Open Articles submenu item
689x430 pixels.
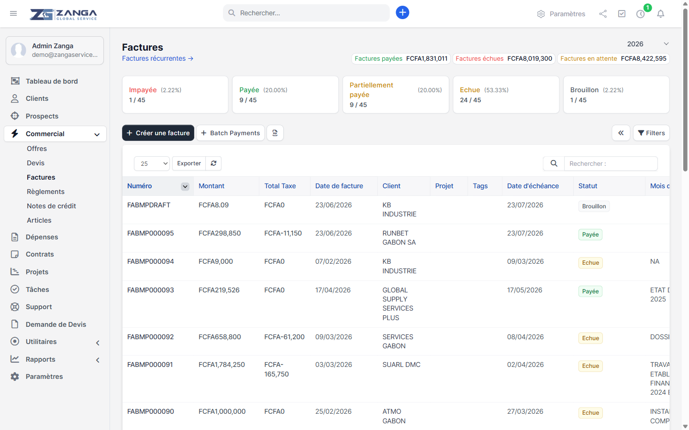tap(39, 220)
